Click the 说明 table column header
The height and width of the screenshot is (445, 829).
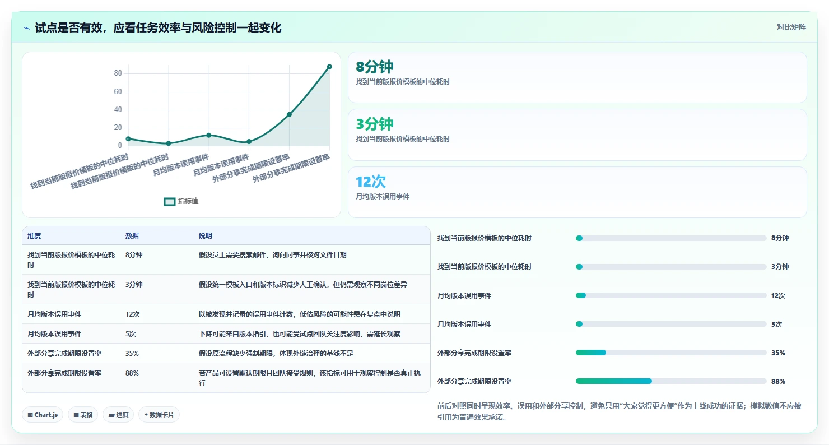pos(206,236)
